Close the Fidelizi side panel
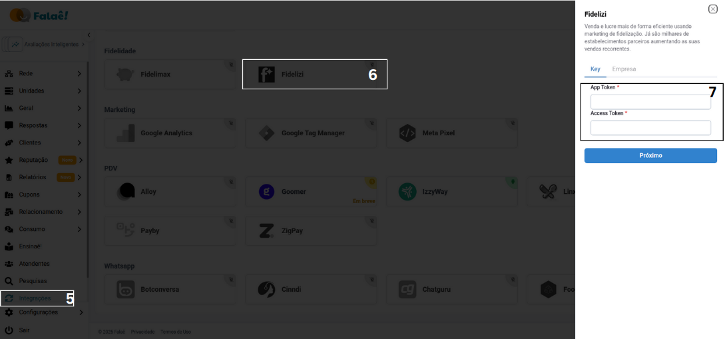This screenshot has height=339, width=725. pyautogui.click(x=713, y=9)
